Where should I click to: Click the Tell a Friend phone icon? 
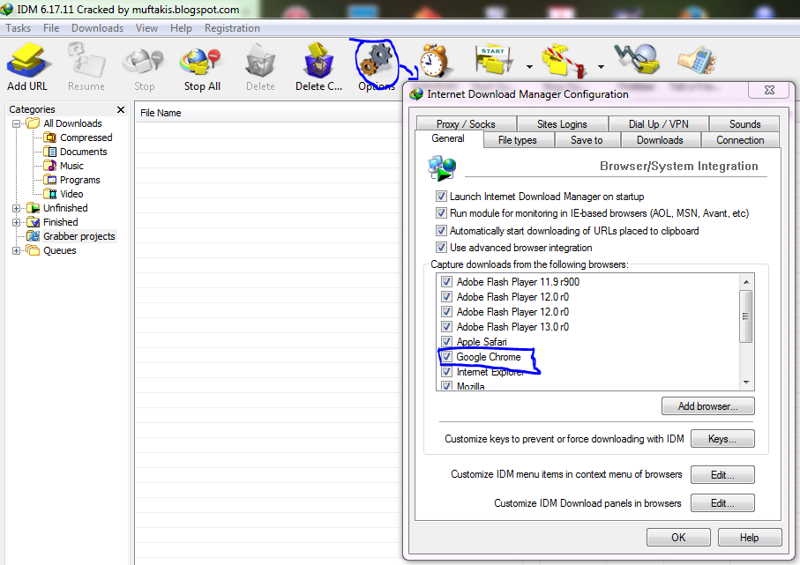[x=697, y=60]
